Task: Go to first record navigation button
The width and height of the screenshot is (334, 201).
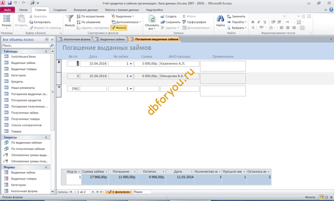Action: point(71,192)
